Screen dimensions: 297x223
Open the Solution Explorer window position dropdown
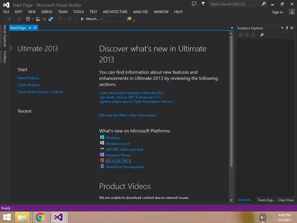pos(282,28)
